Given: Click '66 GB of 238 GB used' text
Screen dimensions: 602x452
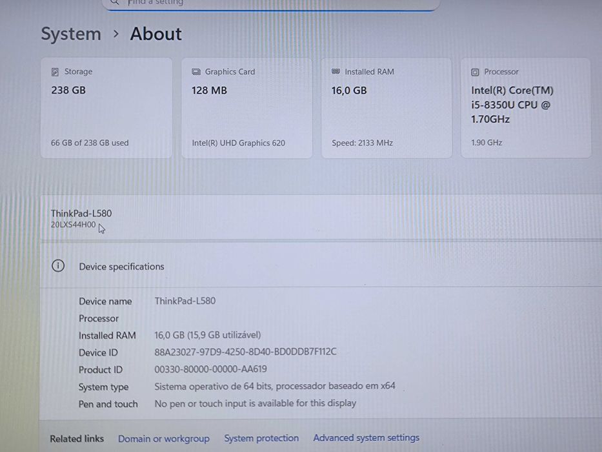Looking at the screenshot, I should 90,143.
